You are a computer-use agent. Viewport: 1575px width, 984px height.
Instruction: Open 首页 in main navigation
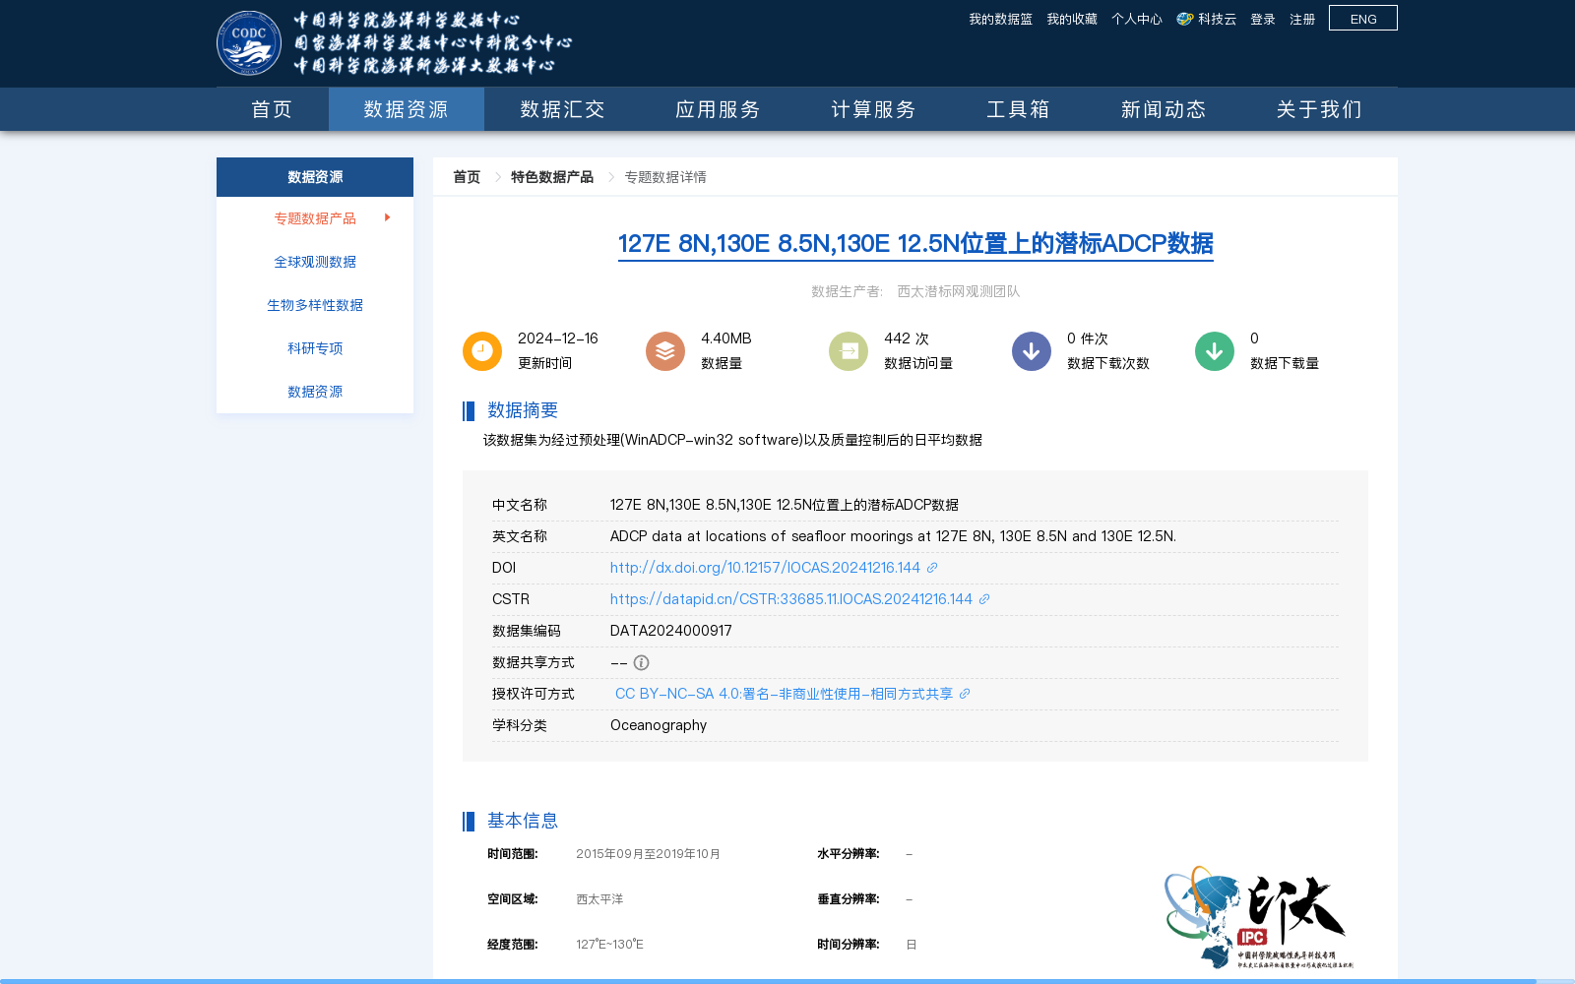coord(273,109)
